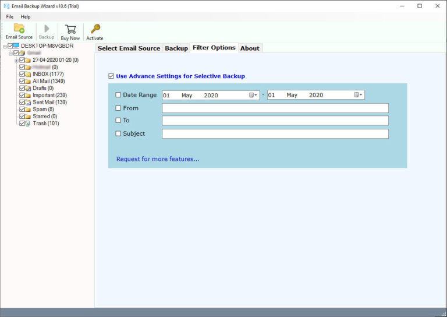Collapse the DESKTOP-M8VGBDR tree node
The width and height of the screenshot is (447, 317).
5,46
